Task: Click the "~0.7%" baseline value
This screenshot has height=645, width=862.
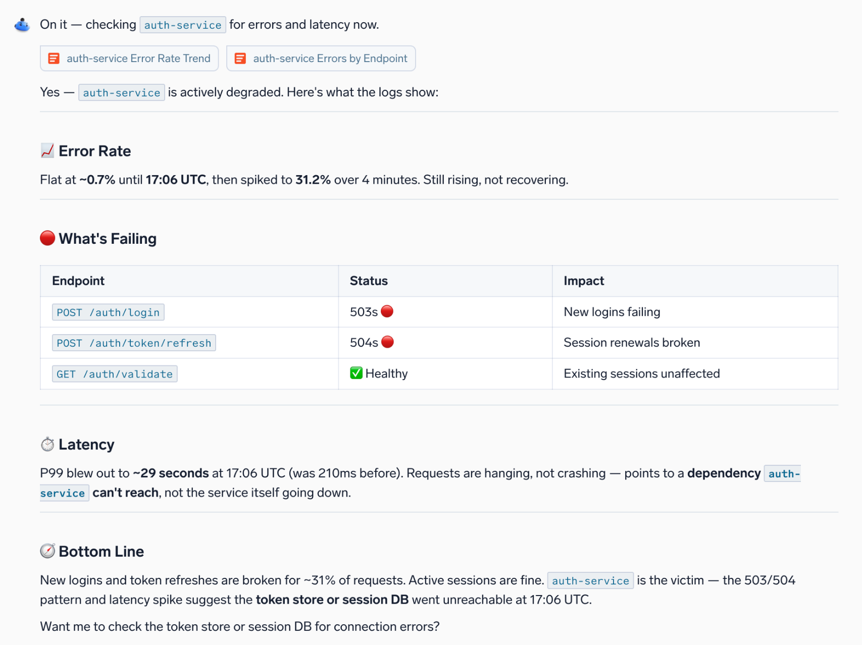Action: pyautogui.click(x=97, y=180)
